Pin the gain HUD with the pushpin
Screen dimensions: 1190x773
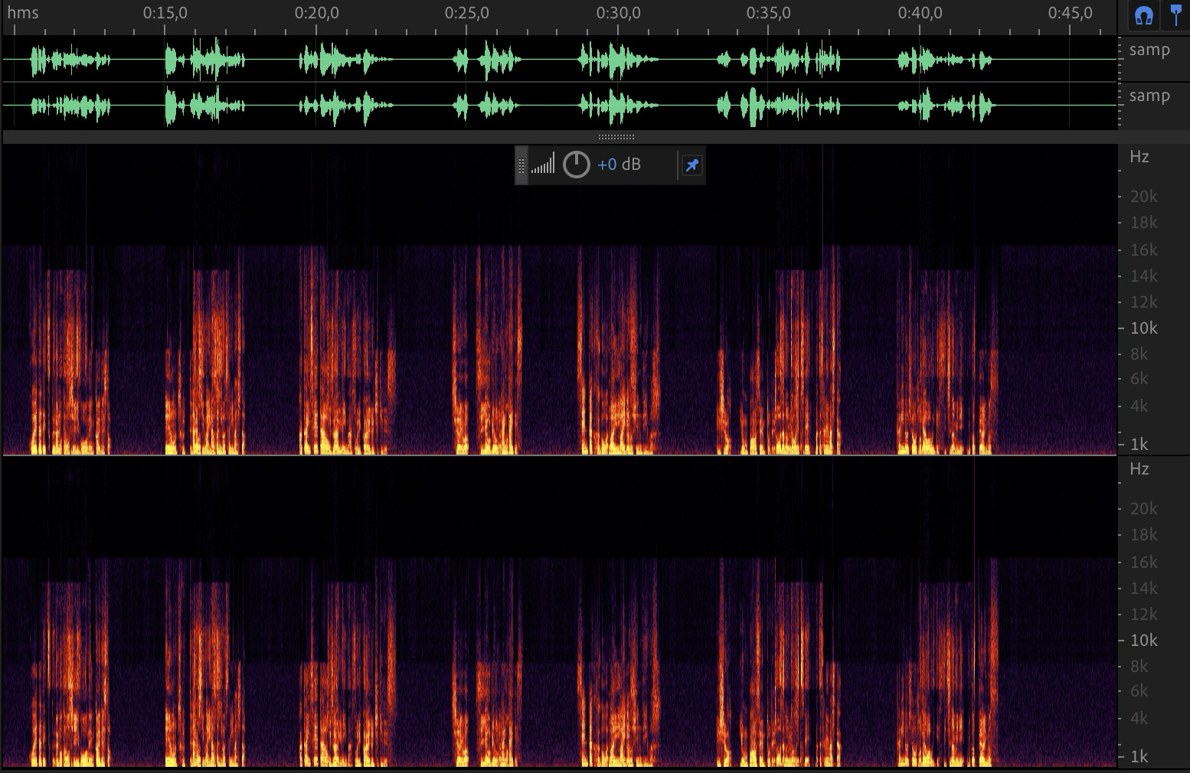(691, 165)
